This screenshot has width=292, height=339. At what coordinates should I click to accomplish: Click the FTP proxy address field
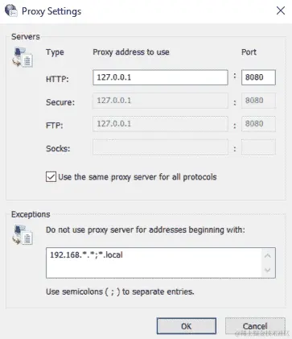[160, 124]
